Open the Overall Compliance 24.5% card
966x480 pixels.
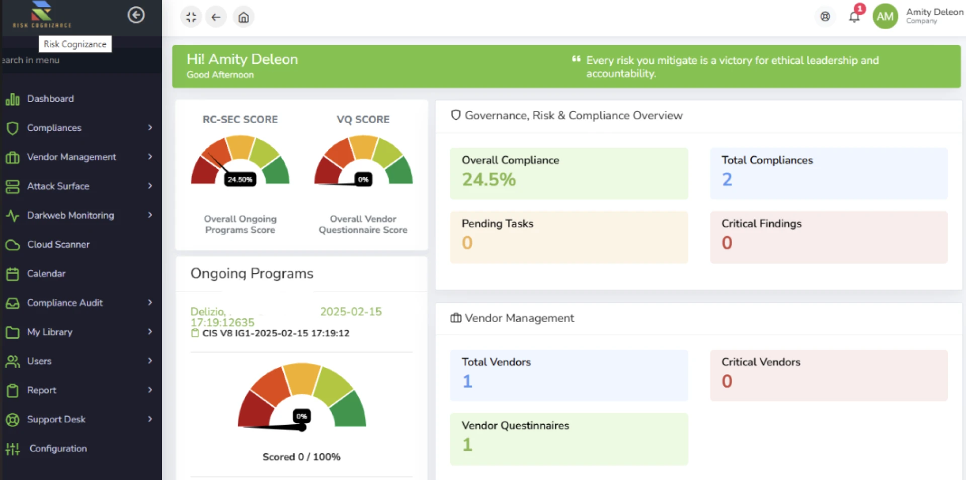pos(569,173)
